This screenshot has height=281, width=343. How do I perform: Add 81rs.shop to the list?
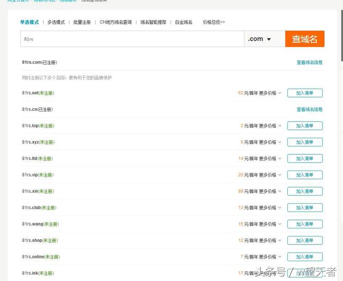tap(305, 241)
